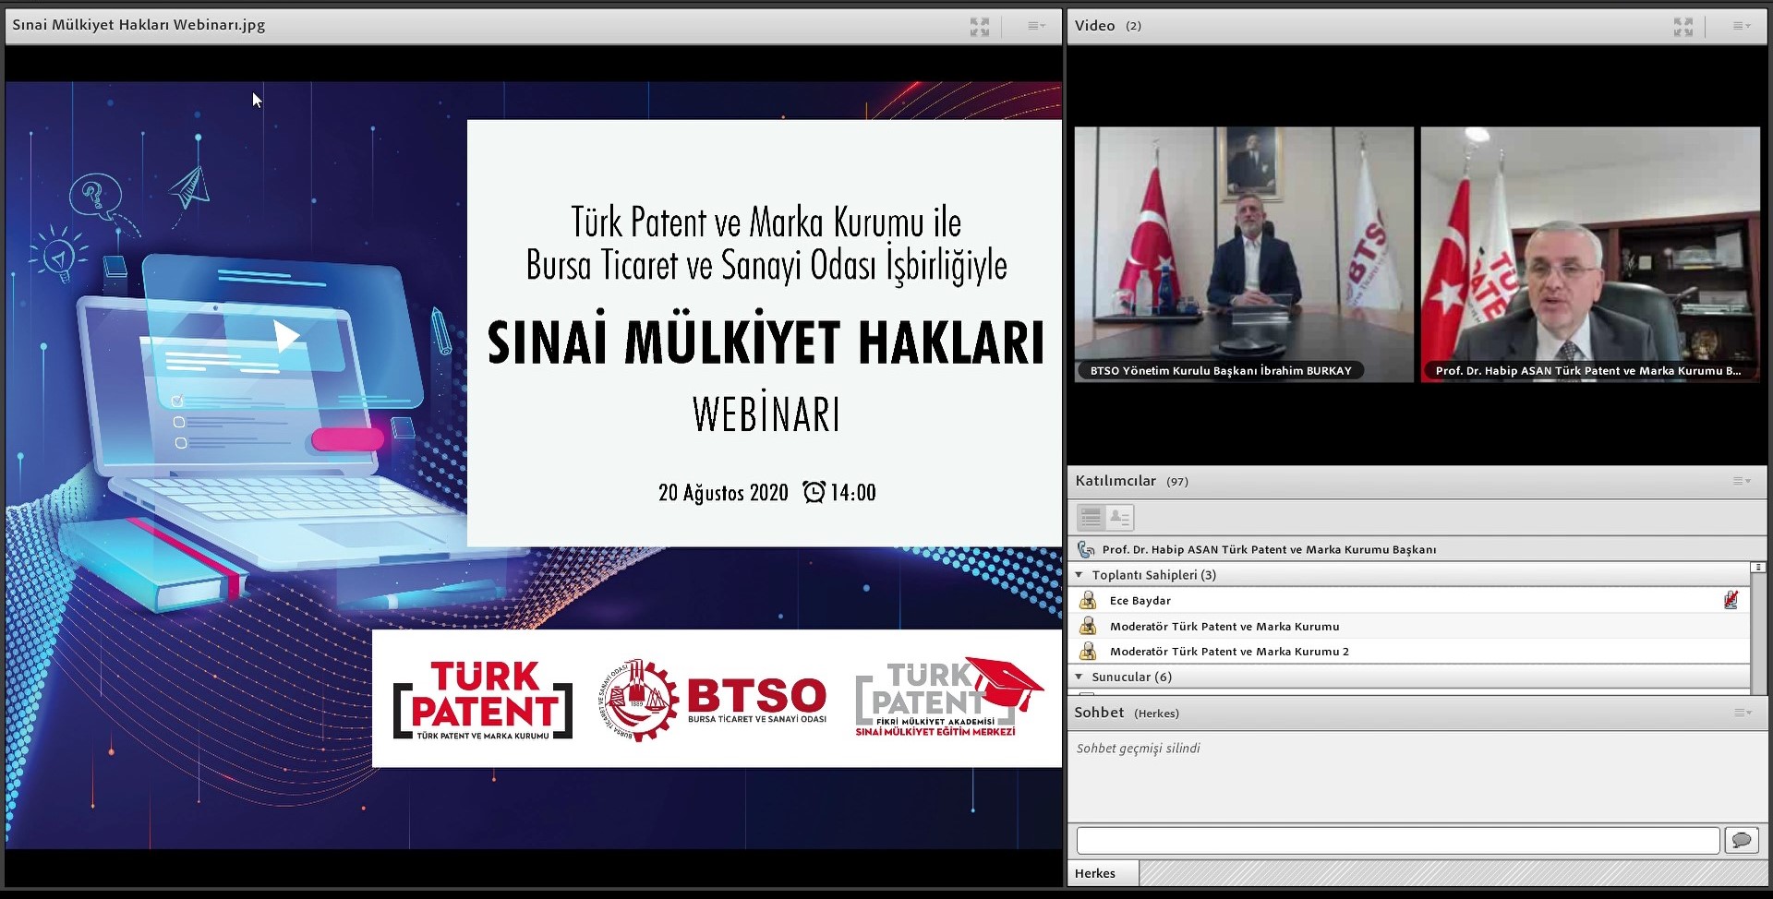This screenshot has width=1773, height=899.
Task: Select name Moderatör Türk Patent ve Marka Kurumu 2
Action: coord(1229,652)
